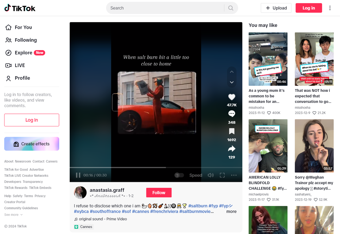
Task: Expand the caption with more
Action: click(231, 211)
